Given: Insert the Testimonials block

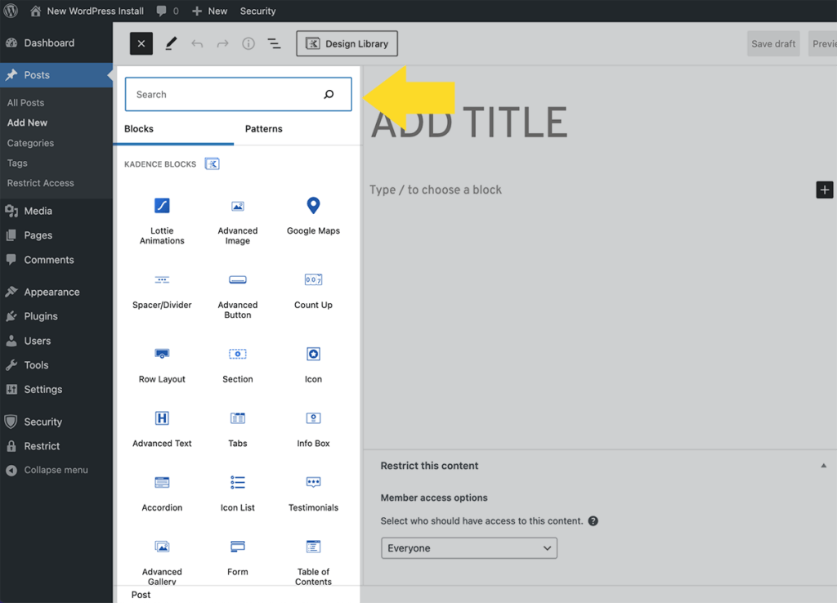Looking at the screenshot, I should coord(313,494).
